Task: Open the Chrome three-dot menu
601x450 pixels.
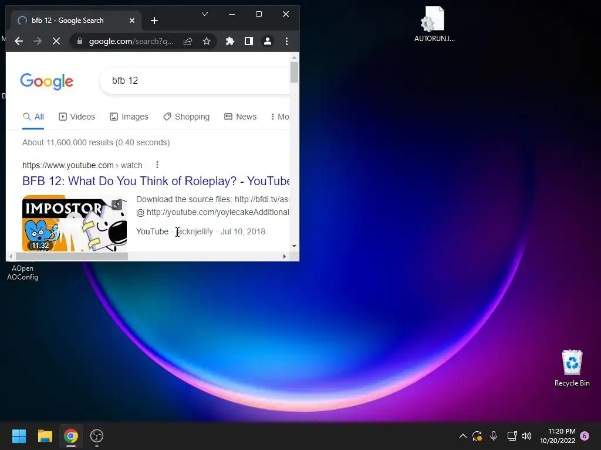Action: [x=286, y=41]
